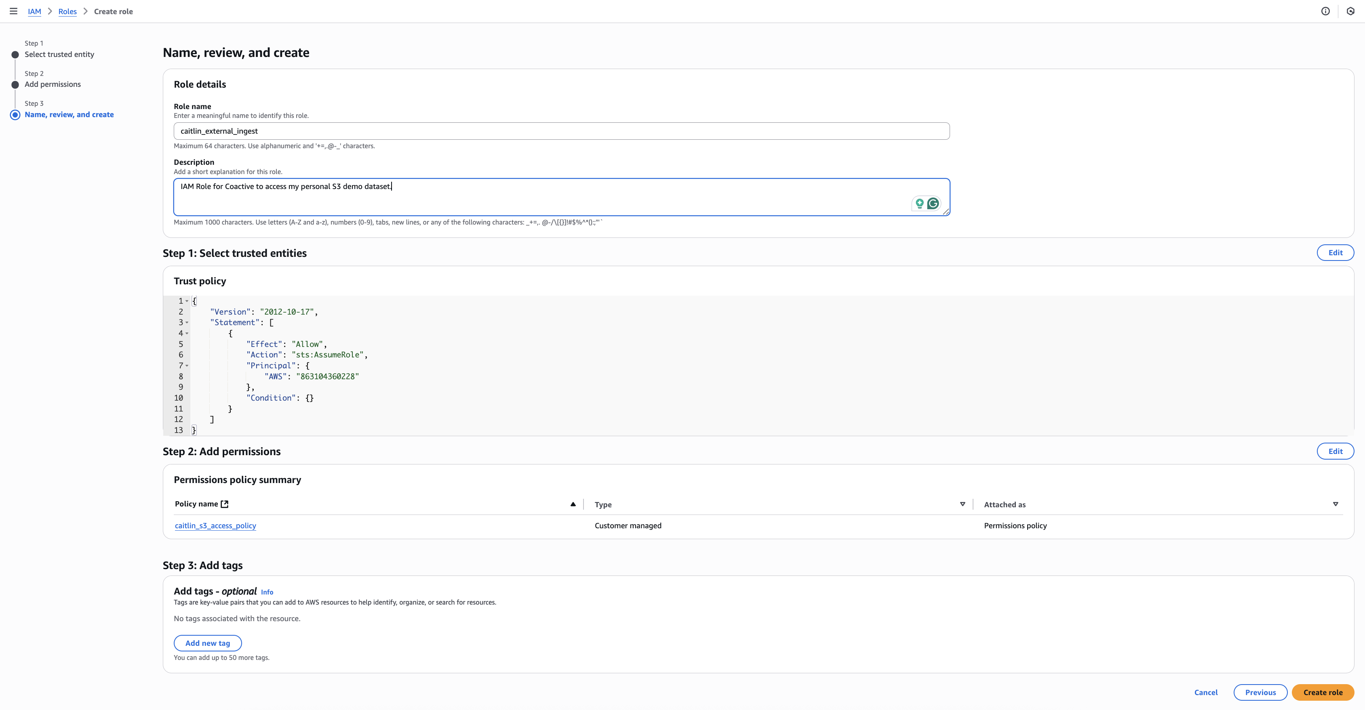Open the hamburger navigation menu

click(13, 11)
